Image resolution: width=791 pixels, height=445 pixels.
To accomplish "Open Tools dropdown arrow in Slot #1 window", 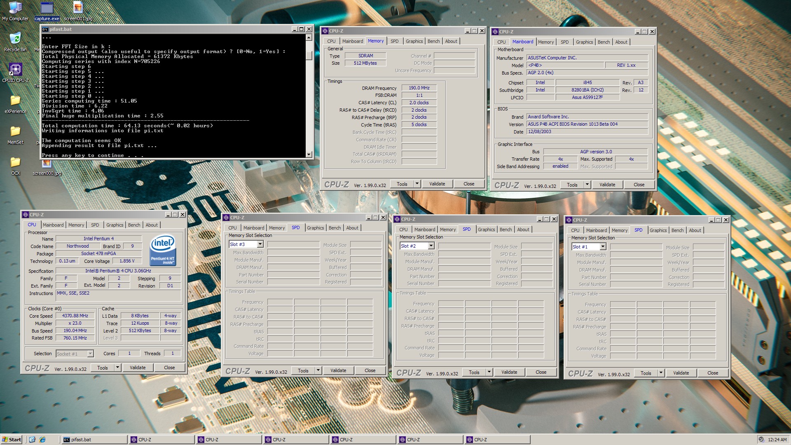I will click(x=661, y=373).
